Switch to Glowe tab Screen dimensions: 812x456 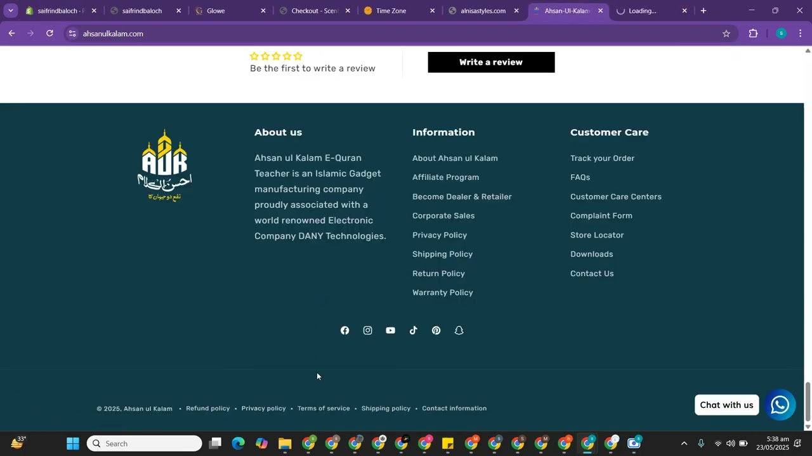pos(231,11)
